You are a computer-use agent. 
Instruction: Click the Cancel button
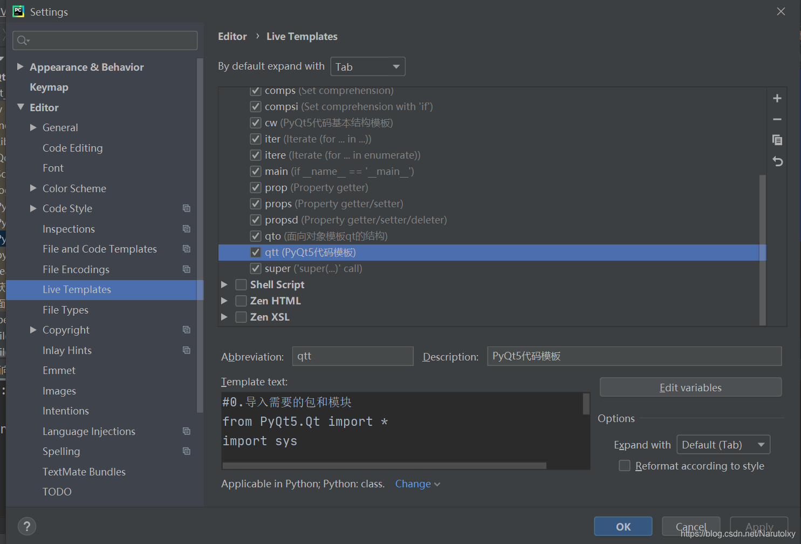point(691,526)
